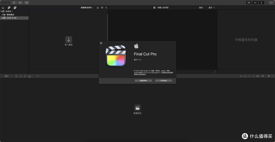Image resolution: width=275 pixels, height=142 pixels.
Task: Show or hide the inspector button
Action: tap(262, 3)
